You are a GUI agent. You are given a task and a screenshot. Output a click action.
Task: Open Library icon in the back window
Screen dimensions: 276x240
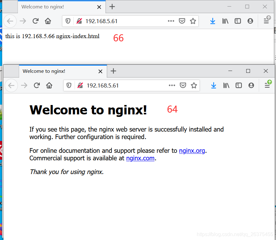pos(225,21)
